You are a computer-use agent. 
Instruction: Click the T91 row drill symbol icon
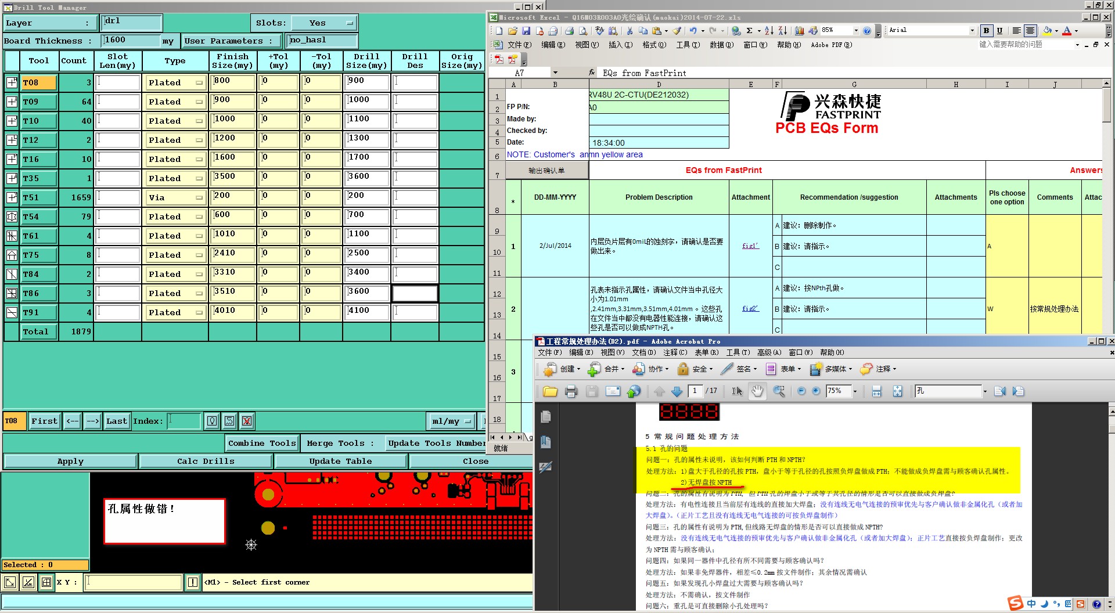point(12,312)
